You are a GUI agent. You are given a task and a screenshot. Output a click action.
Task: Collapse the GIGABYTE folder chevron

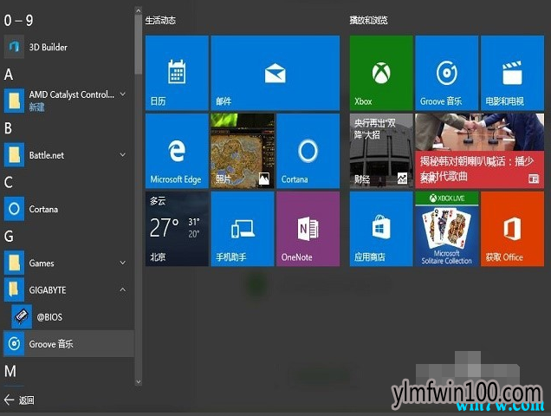[x=123, y=289]
